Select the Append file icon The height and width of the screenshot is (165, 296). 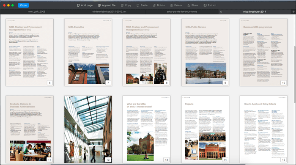click(99, 5)
